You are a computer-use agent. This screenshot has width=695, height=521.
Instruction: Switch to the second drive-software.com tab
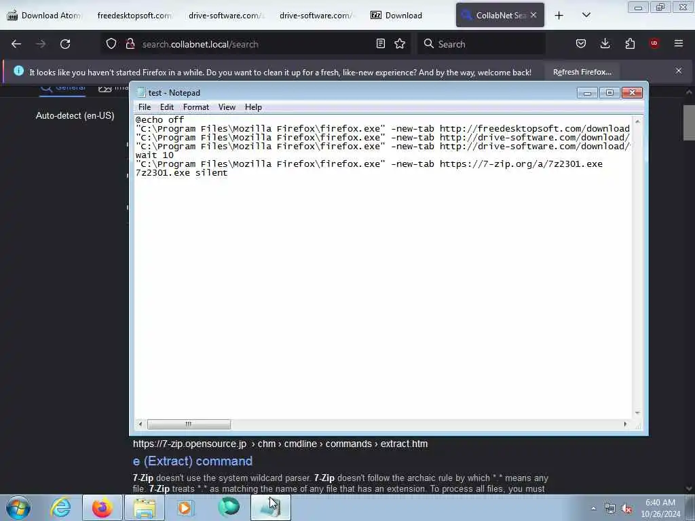click(x=316, y=16)
